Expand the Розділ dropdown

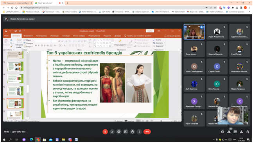[28, 46]
